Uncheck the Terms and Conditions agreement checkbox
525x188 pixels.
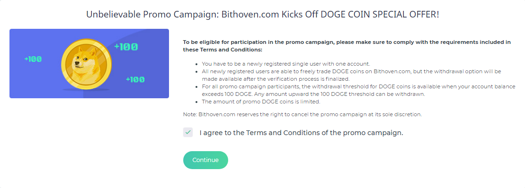[188, 132]
